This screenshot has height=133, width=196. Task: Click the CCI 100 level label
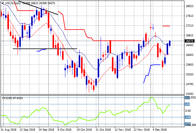(x=187, y=104)
